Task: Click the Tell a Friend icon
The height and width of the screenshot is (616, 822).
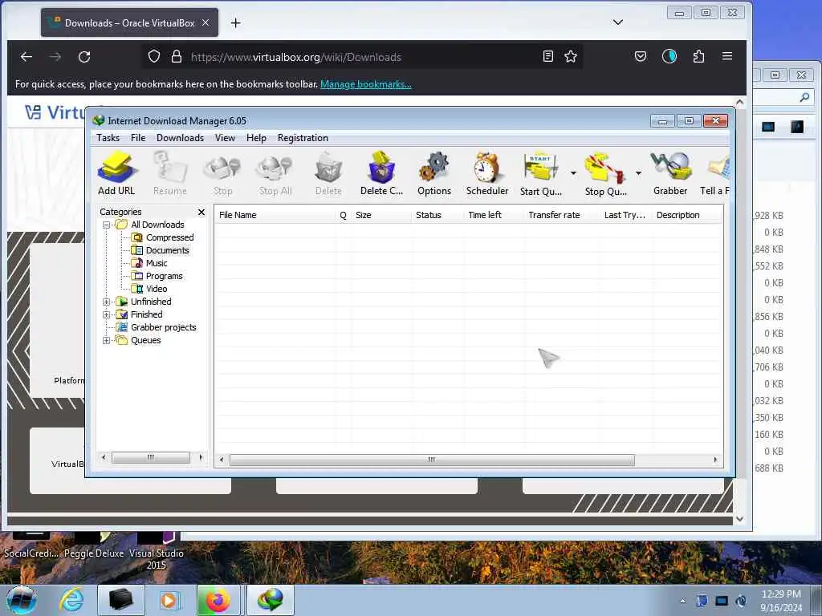Action: tap(715, 173)
